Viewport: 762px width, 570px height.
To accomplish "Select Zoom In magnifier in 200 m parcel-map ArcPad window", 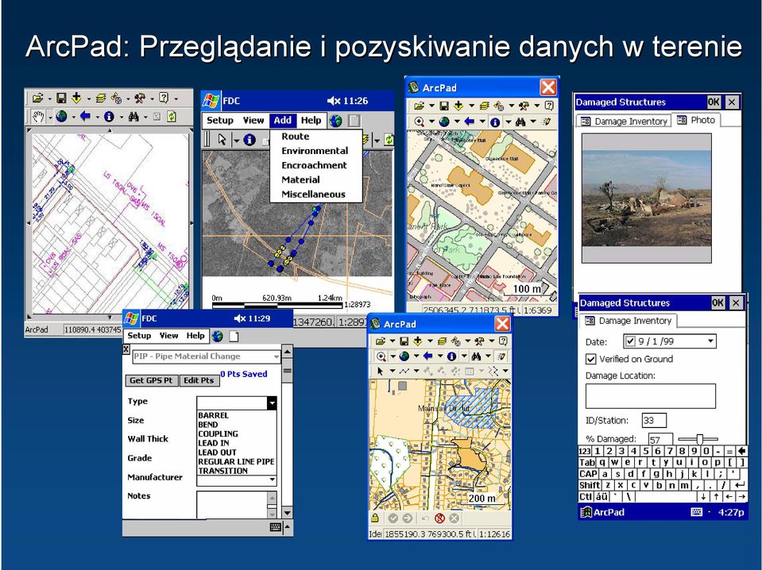I will click(x=381, y=356).
